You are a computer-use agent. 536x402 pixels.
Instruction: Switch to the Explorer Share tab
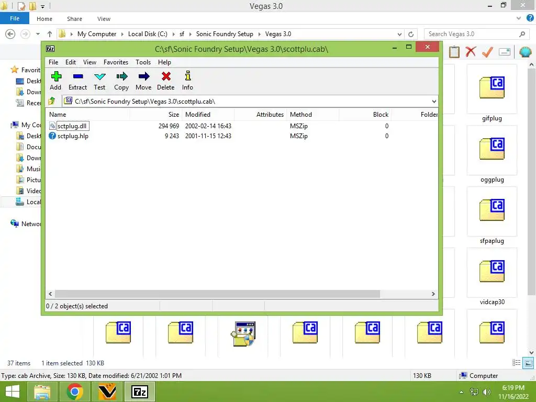coord(74,19)
